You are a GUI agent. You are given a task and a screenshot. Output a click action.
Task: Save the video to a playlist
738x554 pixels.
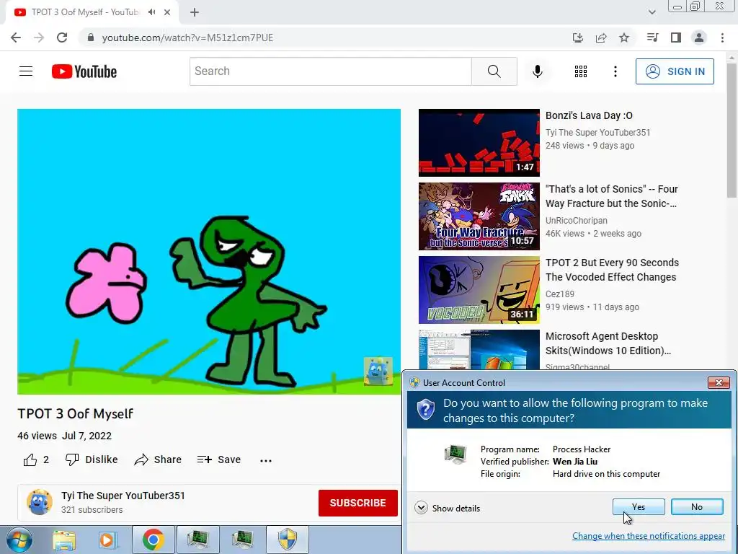[219, 460]
